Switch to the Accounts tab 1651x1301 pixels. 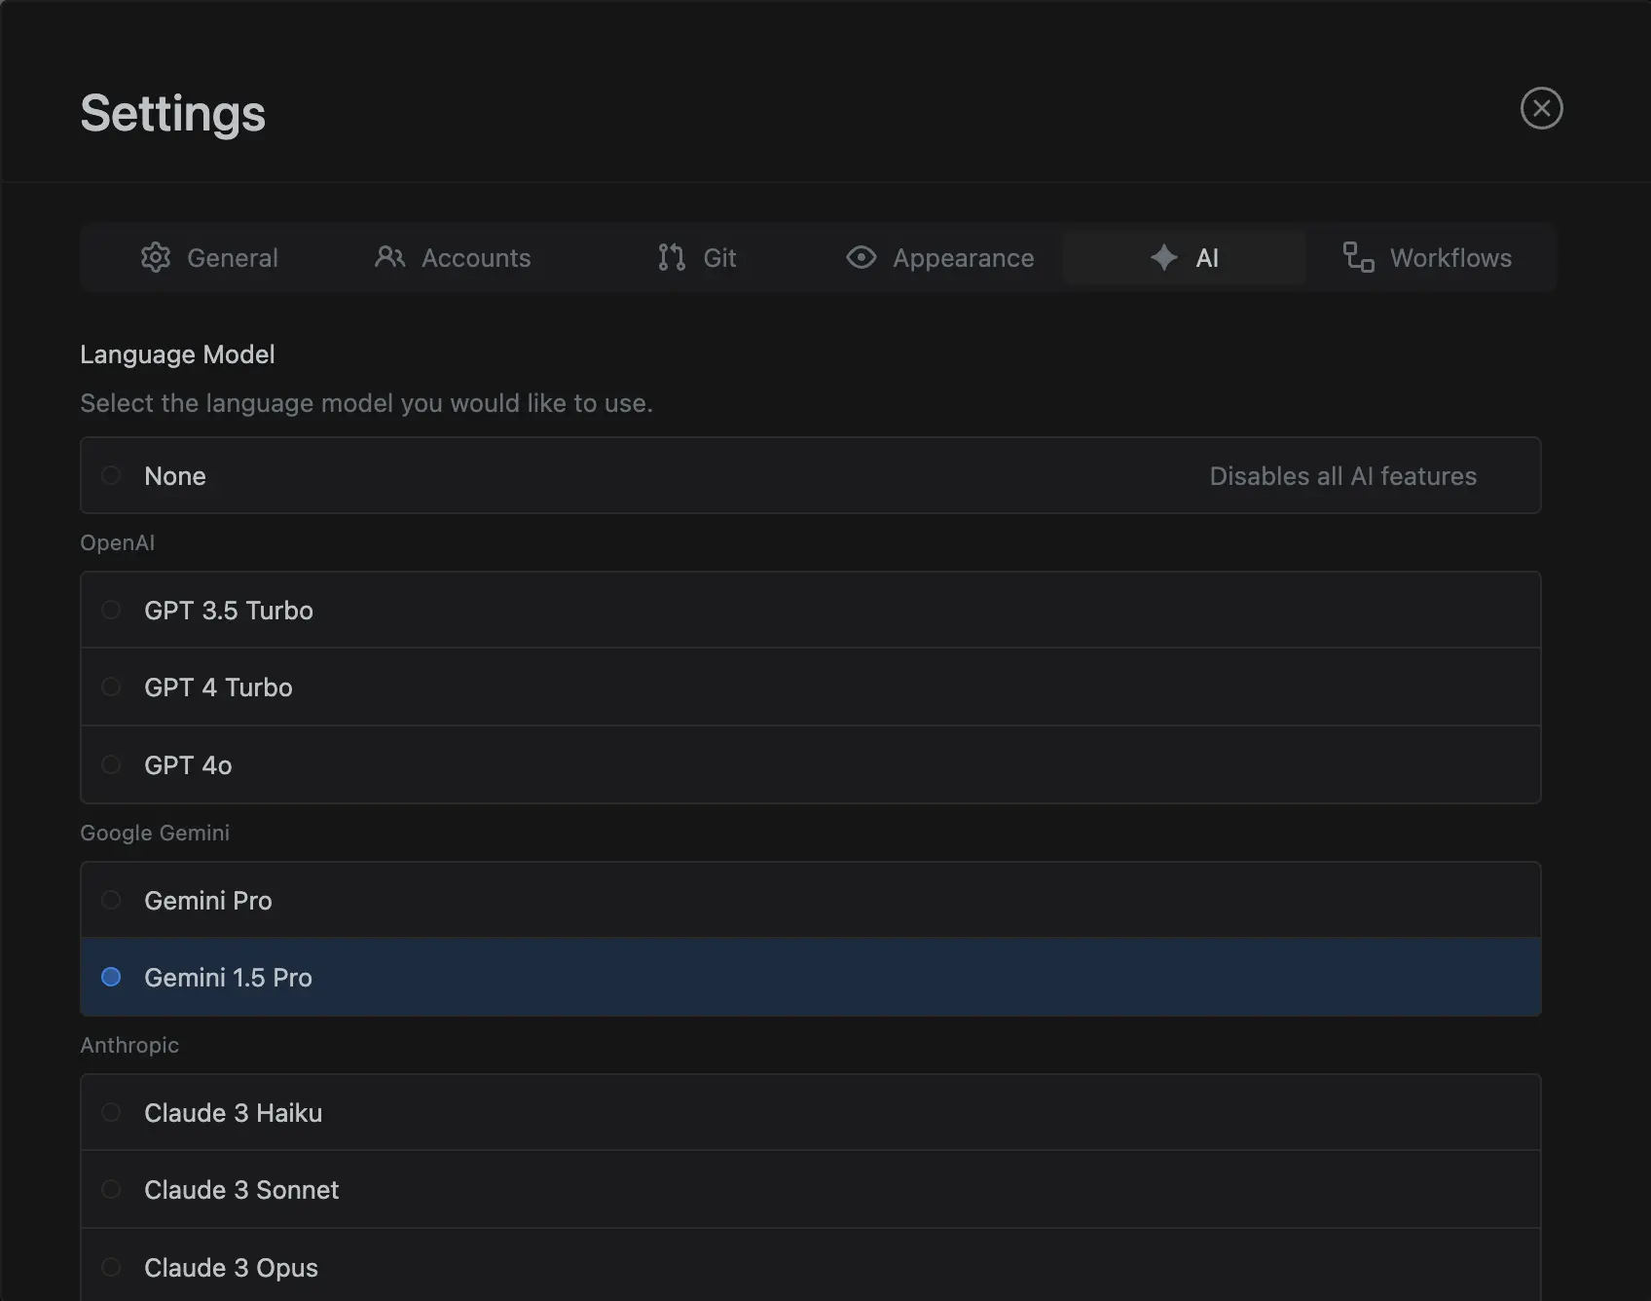click(453, 258)
